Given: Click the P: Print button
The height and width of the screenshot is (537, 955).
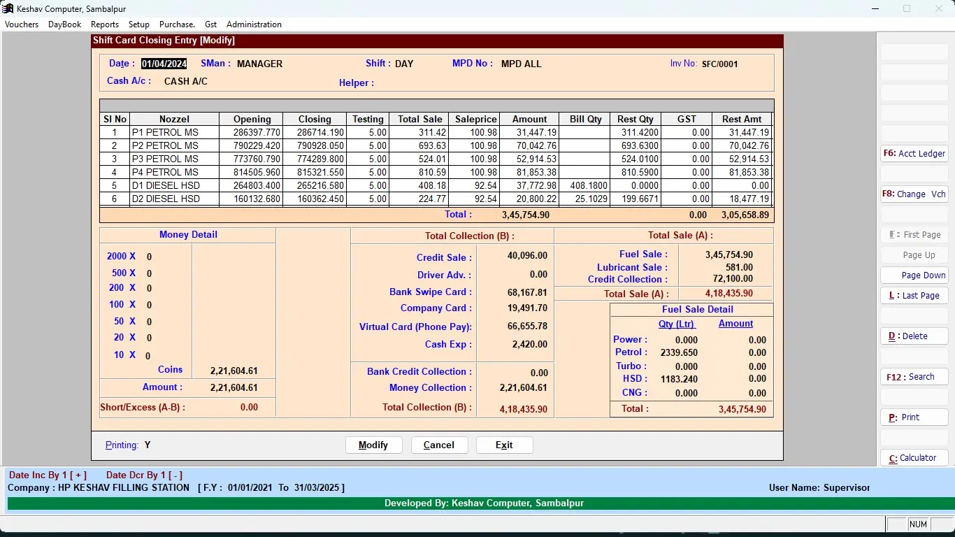Looking at the screenshot, I should coord(914,417).
